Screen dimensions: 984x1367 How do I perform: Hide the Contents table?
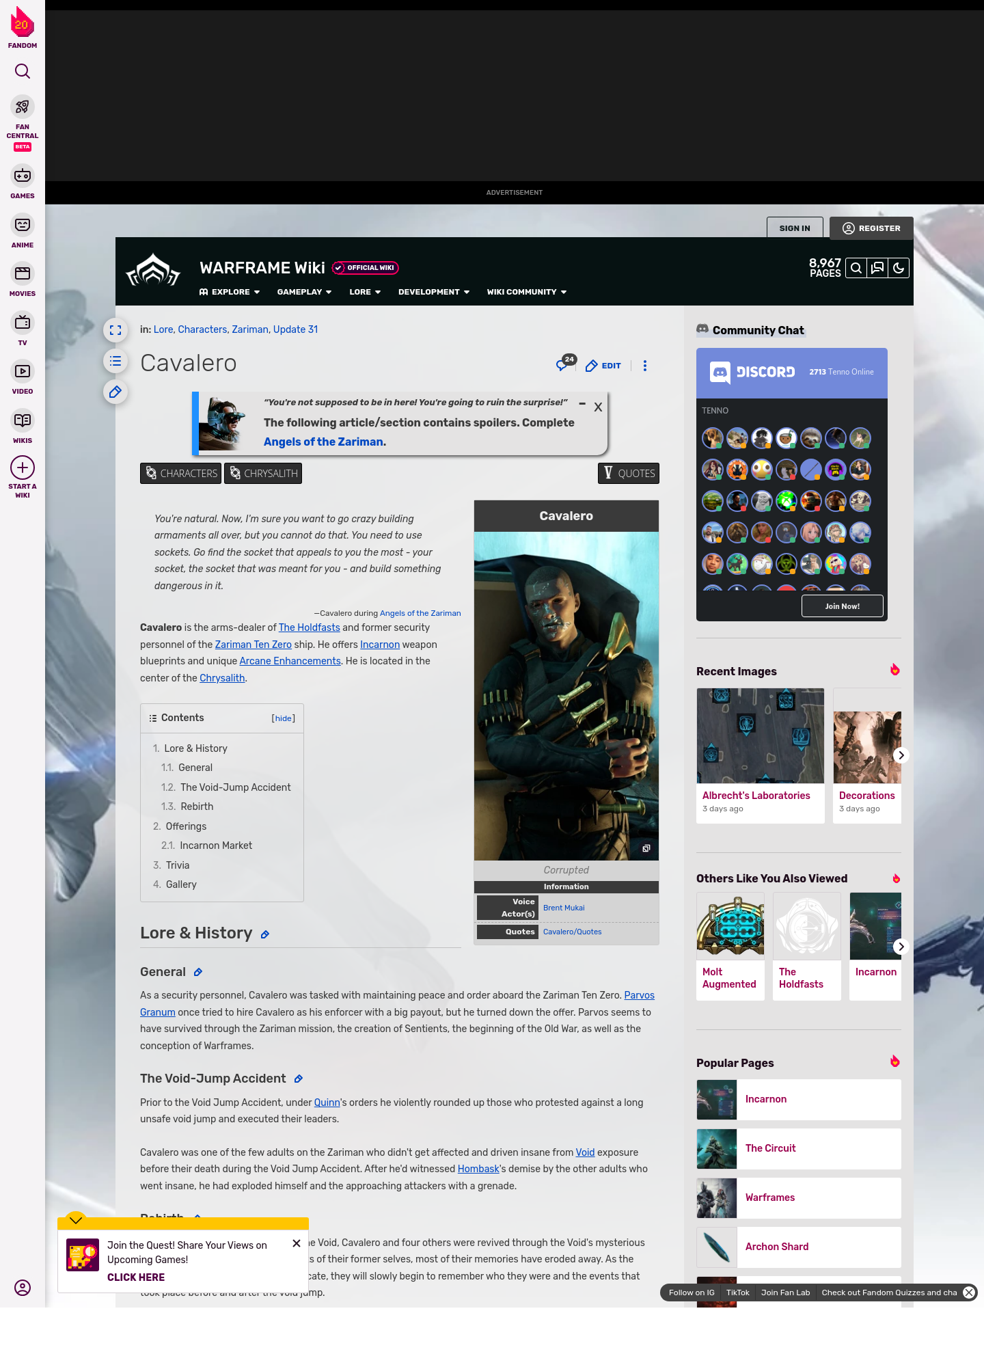[284, 718]
